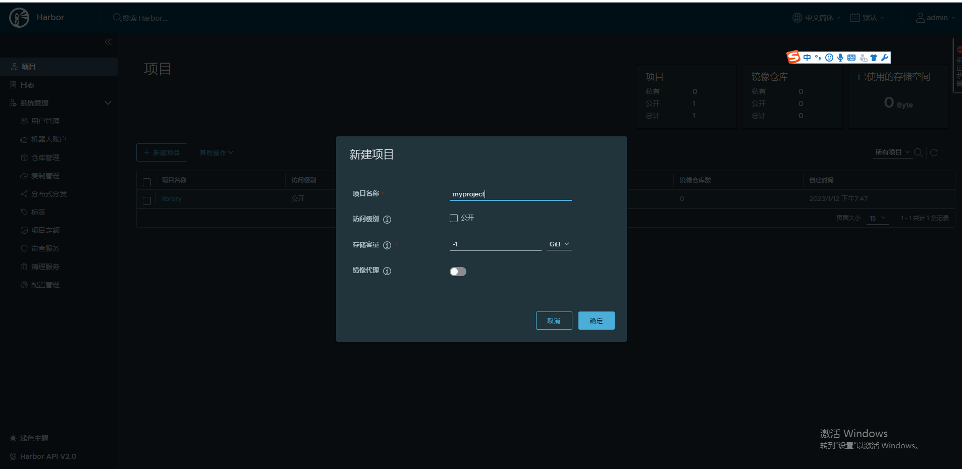
Task: Click the Sogou microphone icon
Action: click(840, 58)
